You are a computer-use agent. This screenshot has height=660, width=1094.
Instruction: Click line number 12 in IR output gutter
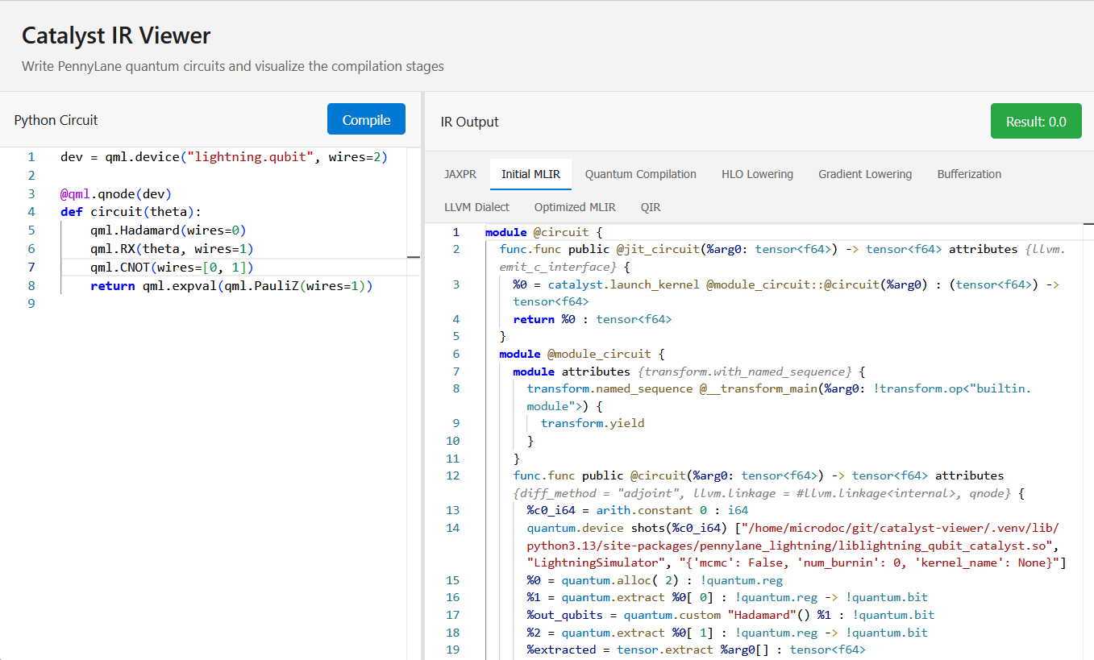click(452, 475)
